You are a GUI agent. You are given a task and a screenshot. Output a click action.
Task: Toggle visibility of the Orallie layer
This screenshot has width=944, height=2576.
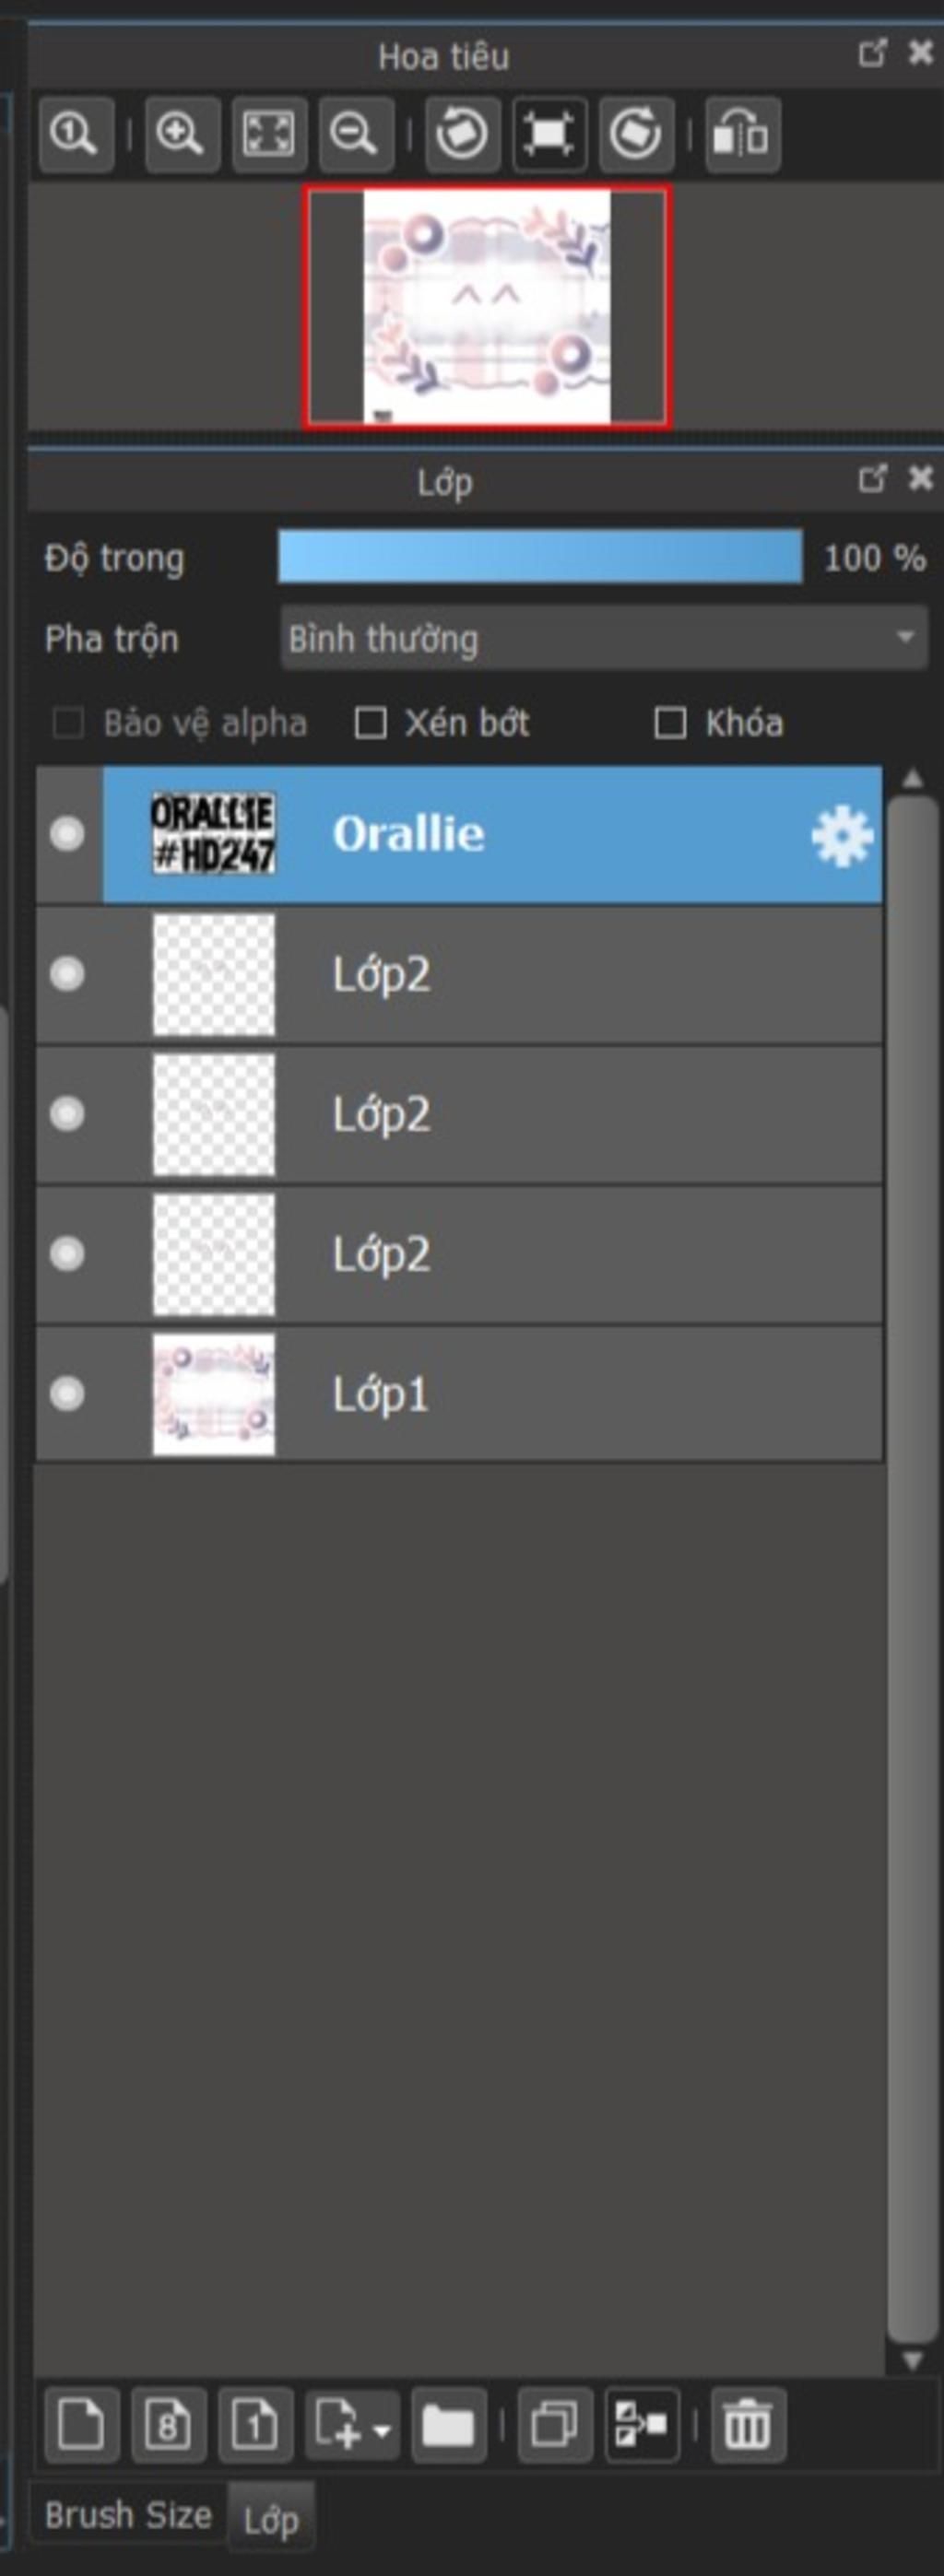click(68, 833)
